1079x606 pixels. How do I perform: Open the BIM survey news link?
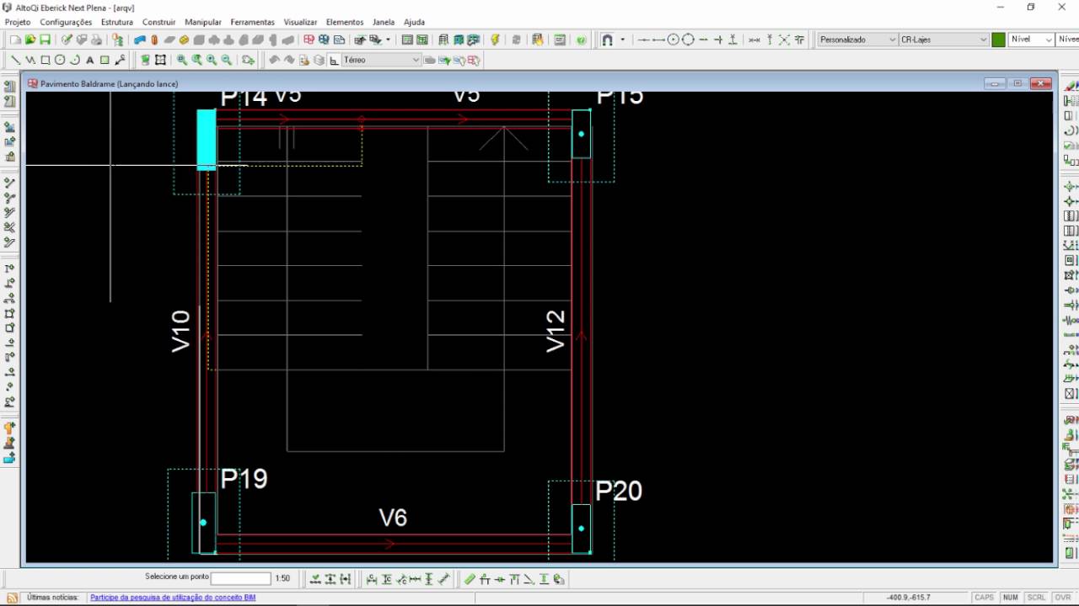point(173,598)
